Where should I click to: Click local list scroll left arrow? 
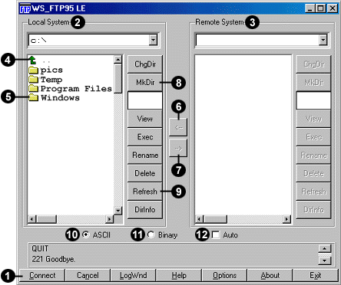32,219
